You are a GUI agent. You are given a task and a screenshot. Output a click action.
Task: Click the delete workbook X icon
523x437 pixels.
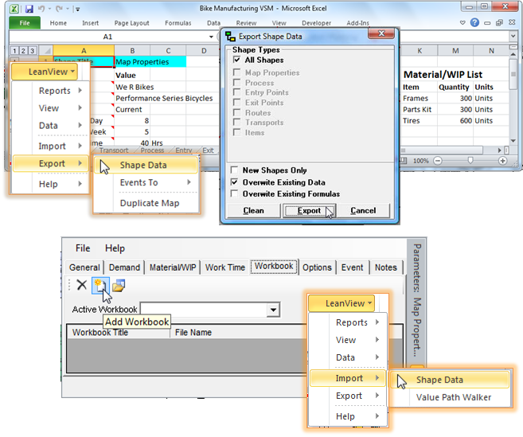point(81,286)
